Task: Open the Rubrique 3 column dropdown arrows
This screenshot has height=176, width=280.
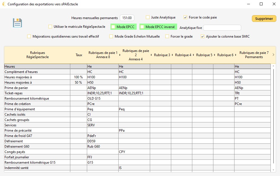Action: point(172,55)
